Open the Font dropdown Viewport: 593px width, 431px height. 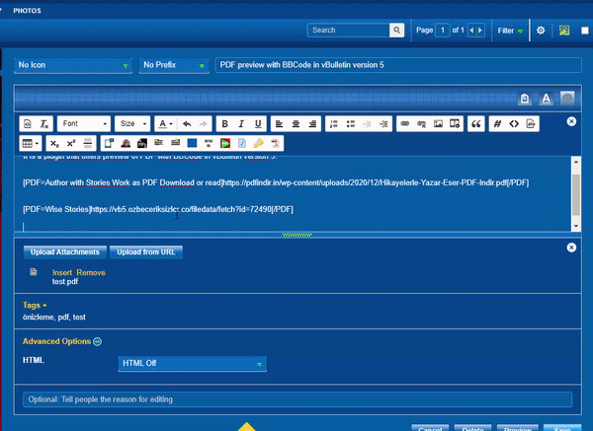point(84,124)
